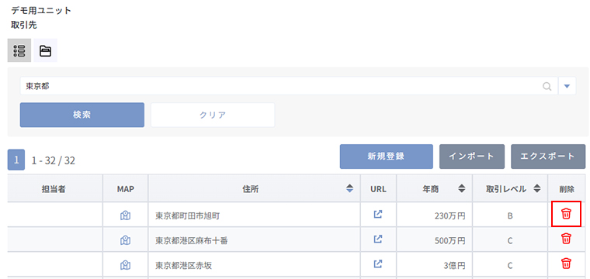Click the インポート button
The height and width of the screenshot is (279, 590).
pos(472,157)
